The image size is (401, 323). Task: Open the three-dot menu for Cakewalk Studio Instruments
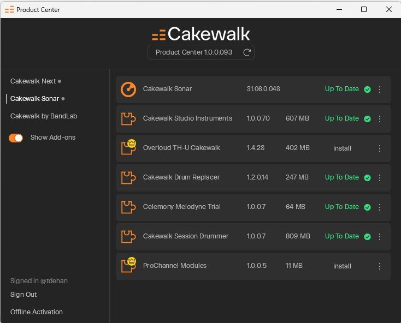(380, 119)
